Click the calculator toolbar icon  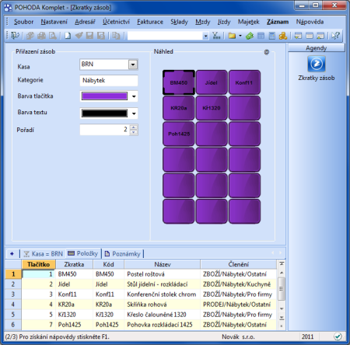[x=271, y=36]
